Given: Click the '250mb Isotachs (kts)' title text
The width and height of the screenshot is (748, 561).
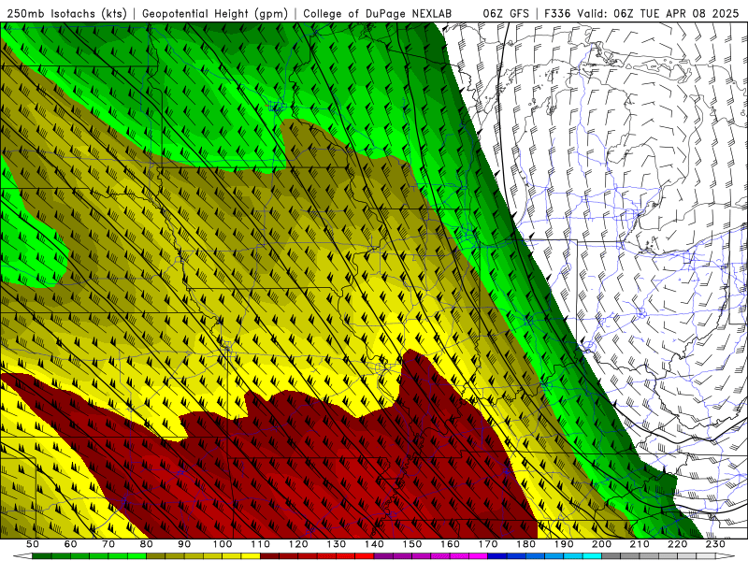Looking at the screenshot, I should click(66, 14).
